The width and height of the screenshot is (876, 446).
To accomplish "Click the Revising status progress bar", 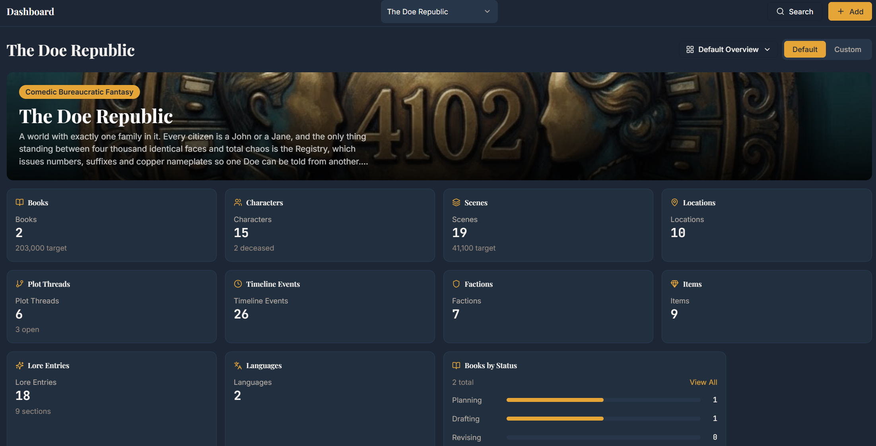I will (603, 437).
